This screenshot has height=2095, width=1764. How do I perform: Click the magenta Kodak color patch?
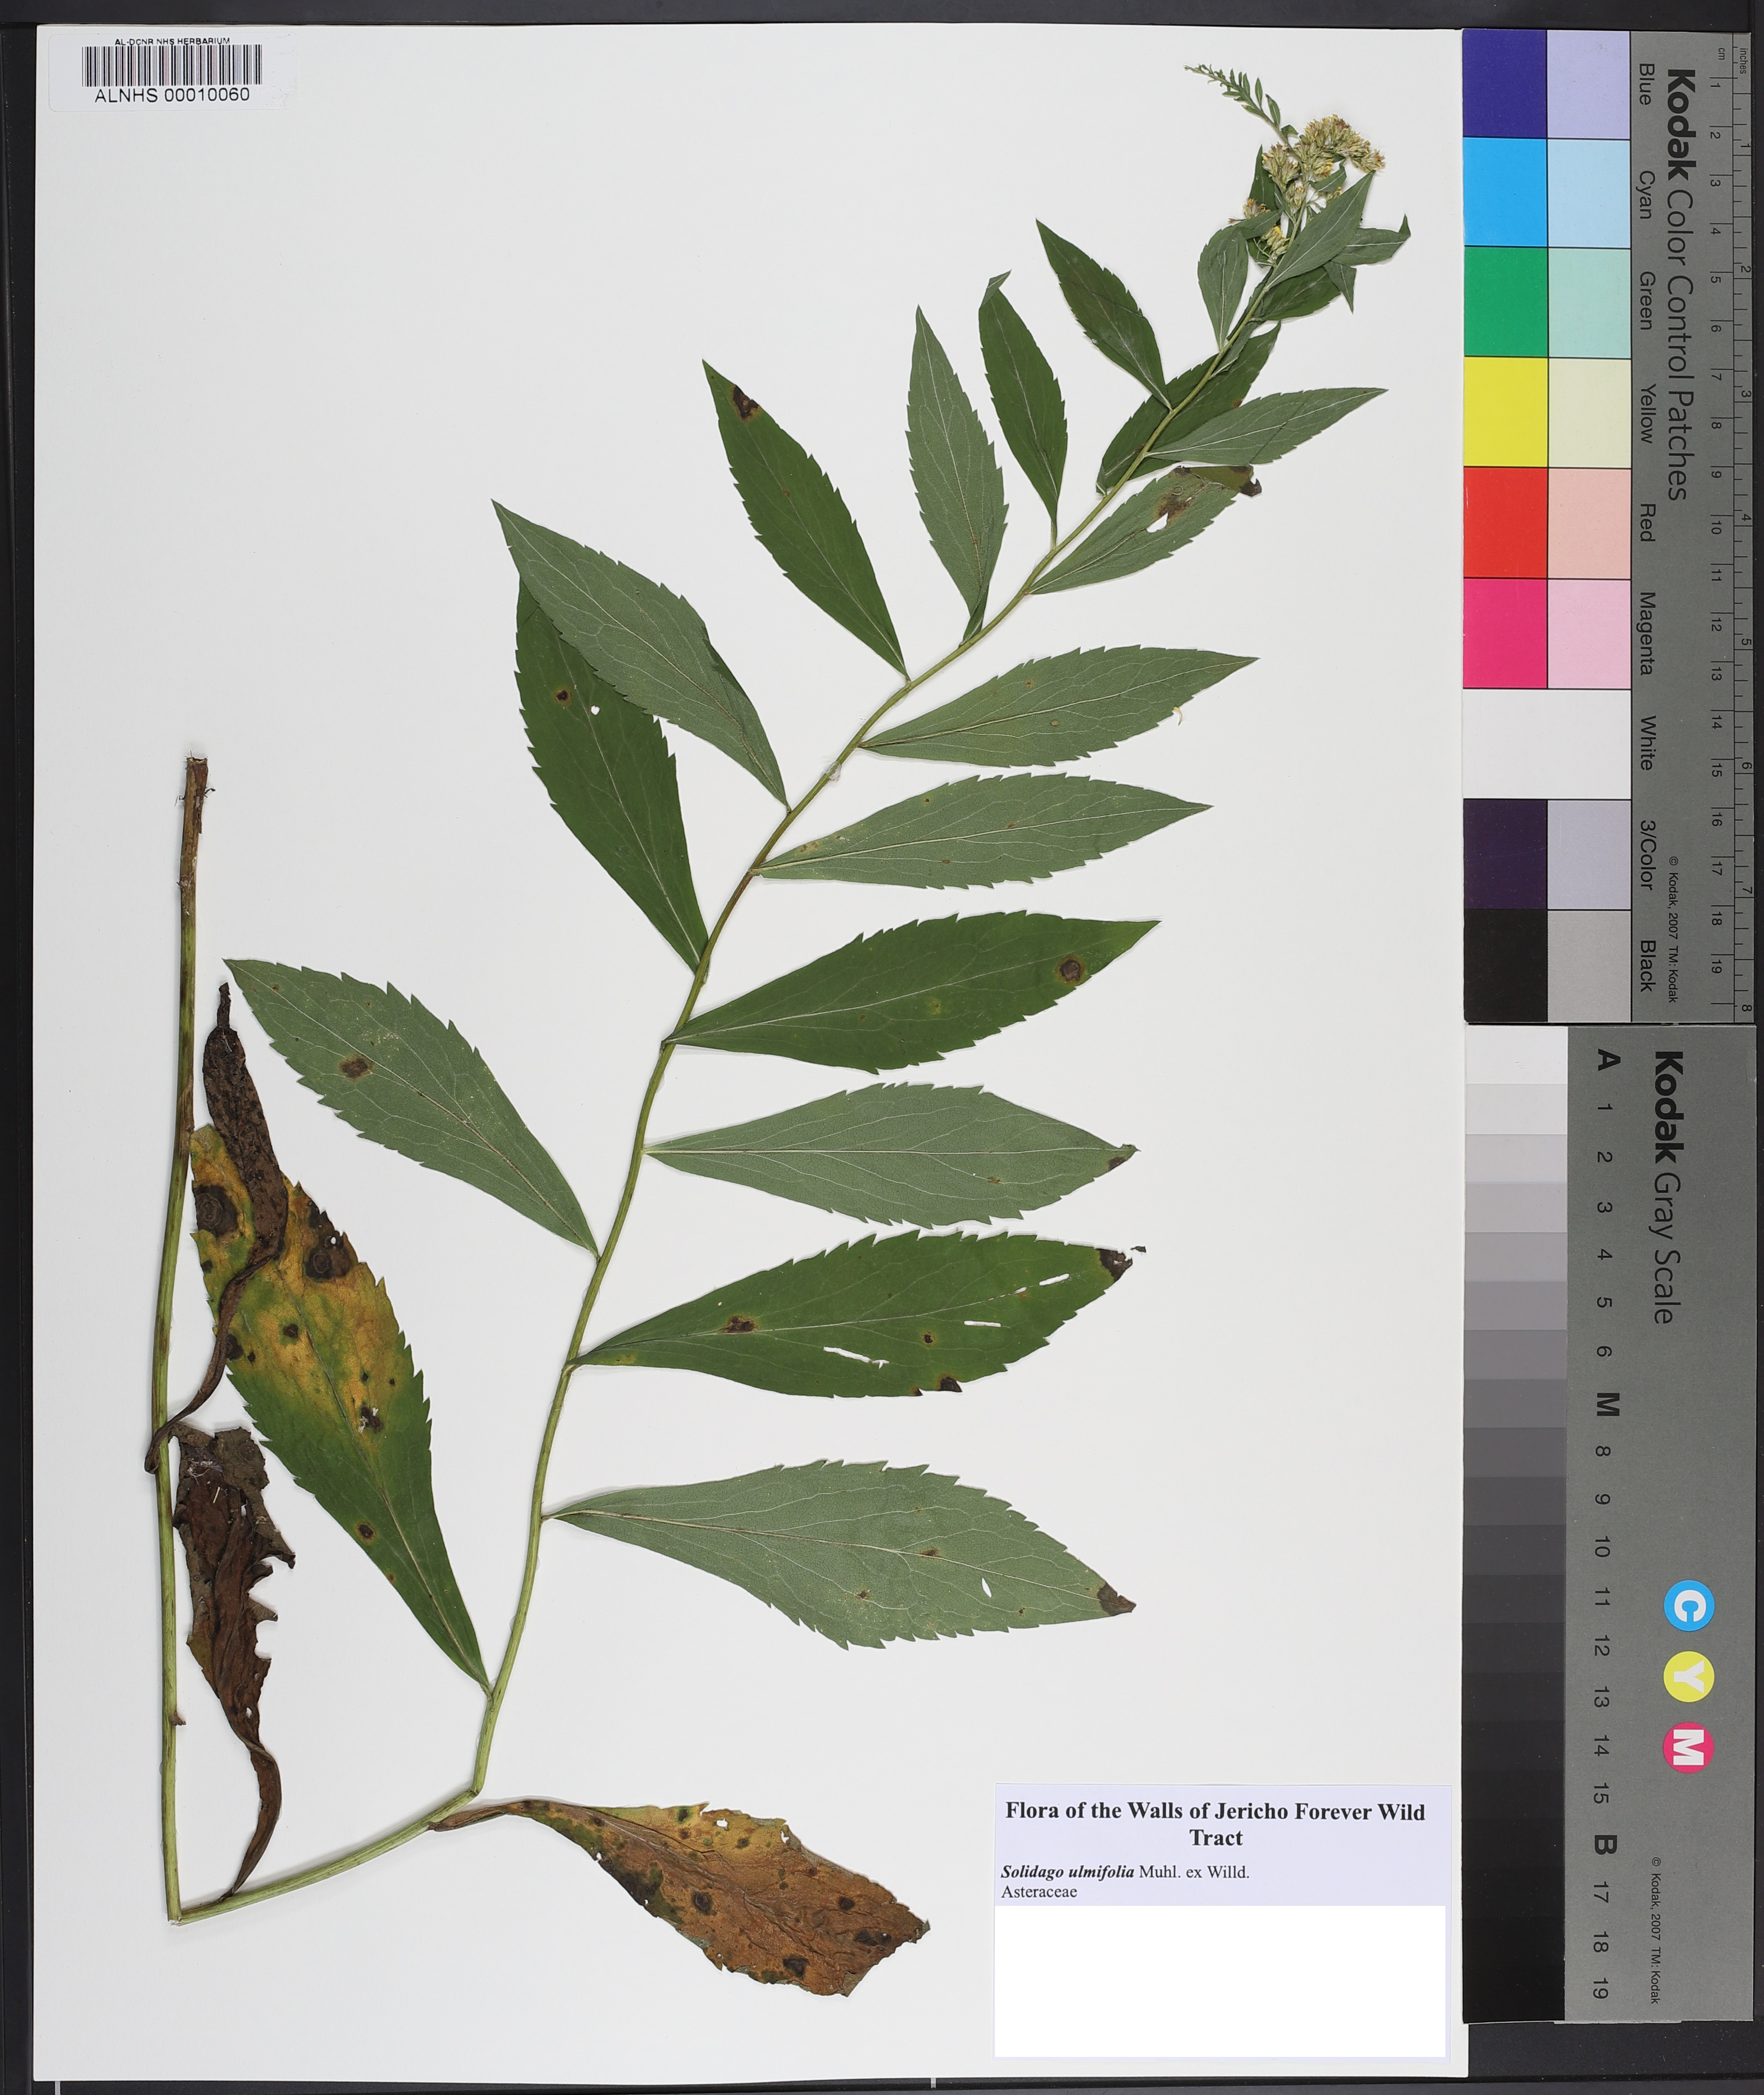click(1505, 633)
